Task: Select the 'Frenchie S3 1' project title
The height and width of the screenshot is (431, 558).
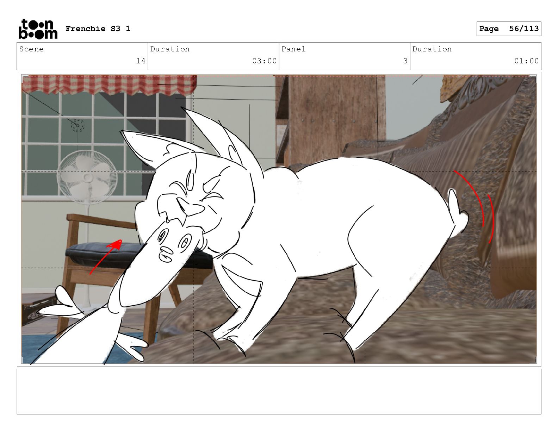Action: coord(98,29)
